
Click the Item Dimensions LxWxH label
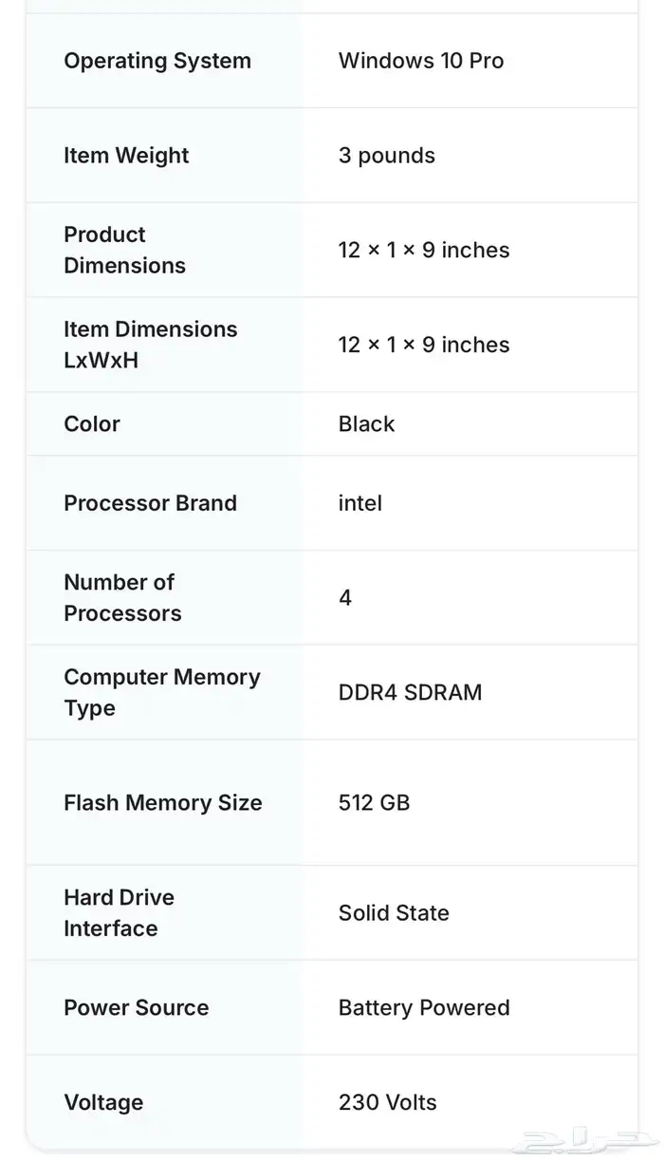[151, 345]
